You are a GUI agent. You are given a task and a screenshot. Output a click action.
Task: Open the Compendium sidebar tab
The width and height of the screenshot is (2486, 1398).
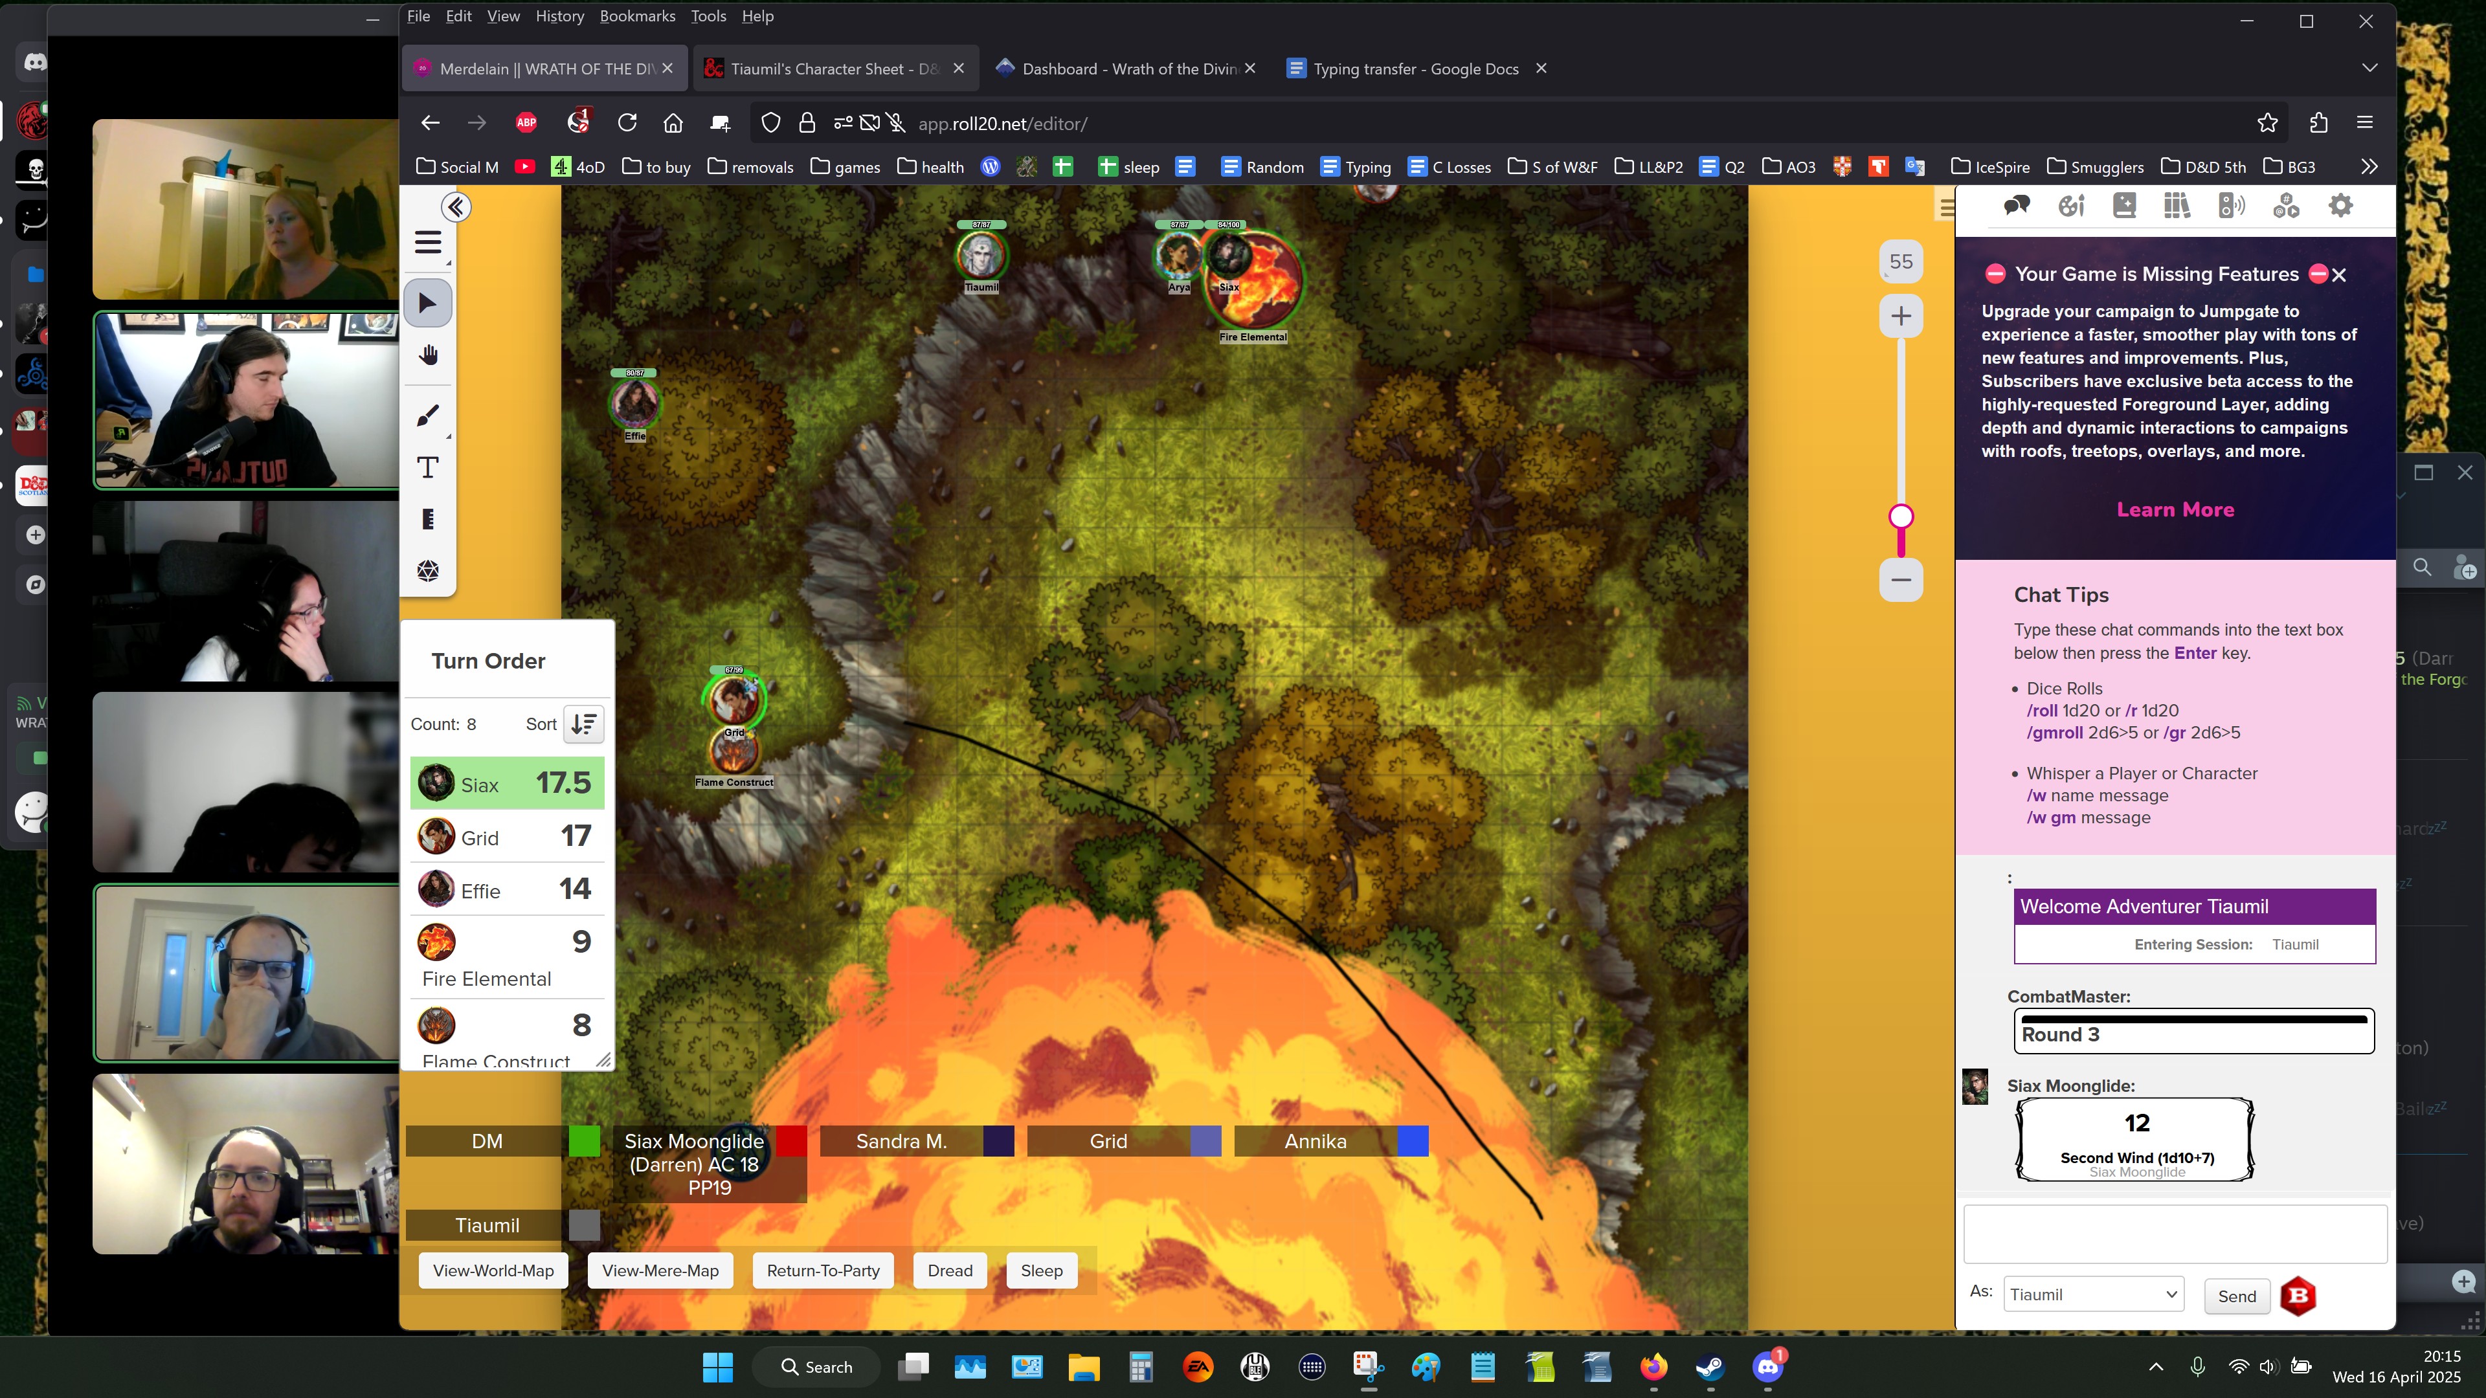[x=2177, y=206]
